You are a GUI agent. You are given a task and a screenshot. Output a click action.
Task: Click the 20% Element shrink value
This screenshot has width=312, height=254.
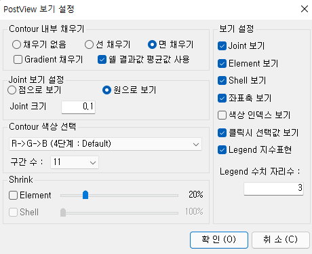tap(196, 194)
